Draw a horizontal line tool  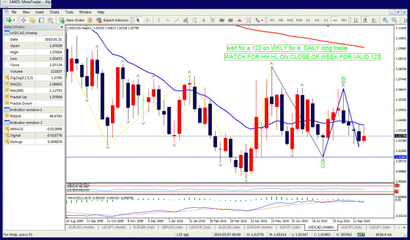[168, 20]
